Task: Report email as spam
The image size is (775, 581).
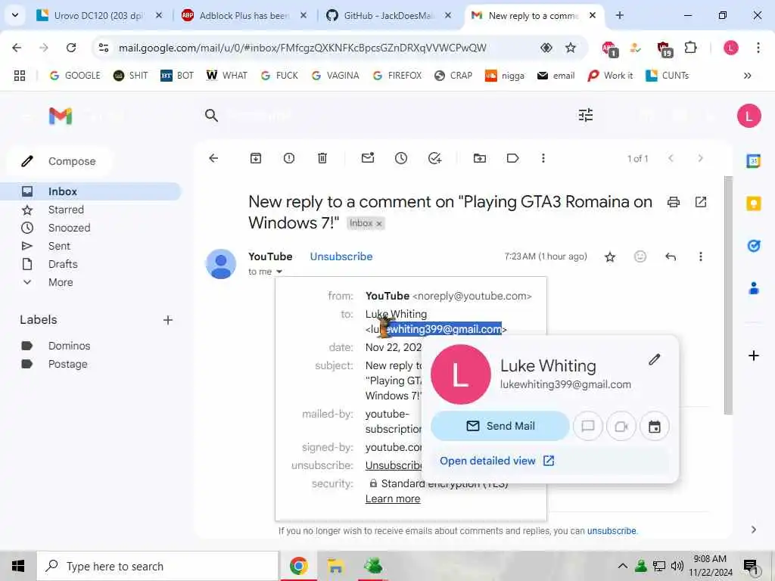Action: click(289, 158)
